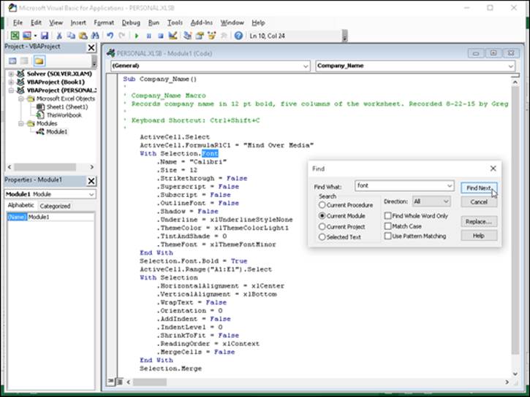Open the Tools menu
Image resolution: width=530 pixels, height=397 pixels.
tap(175, 23)
